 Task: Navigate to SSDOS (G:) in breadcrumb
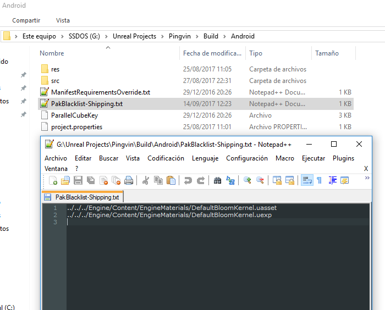pyautogui.click(x=84, y=36)
